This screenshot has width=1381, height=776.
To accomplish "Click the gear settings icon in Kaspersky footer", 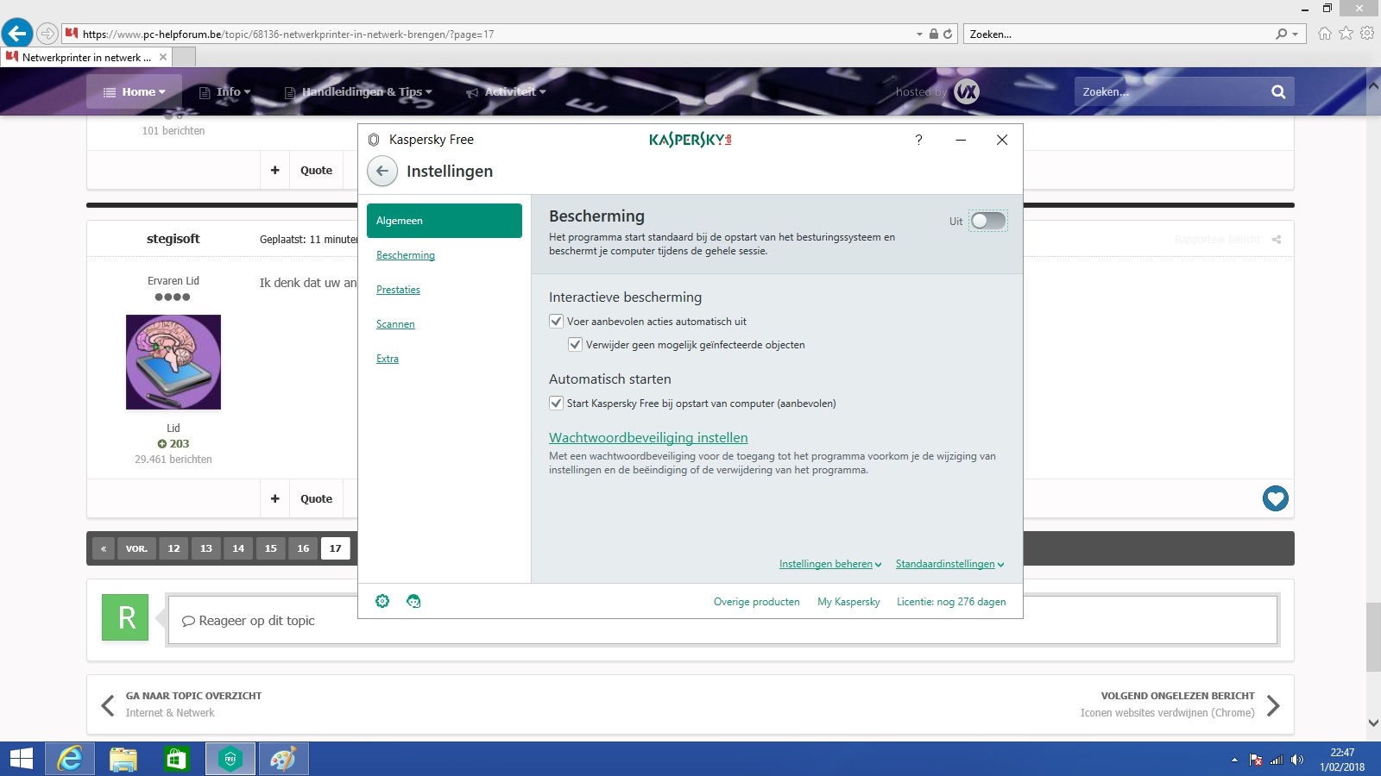I will pyautogui.click(x=382, y=601).
